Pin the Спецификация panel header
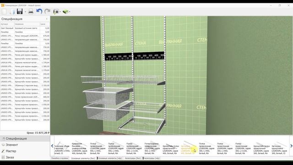The height and width of the screenshot is (165, 293). [x=47, y=19]
